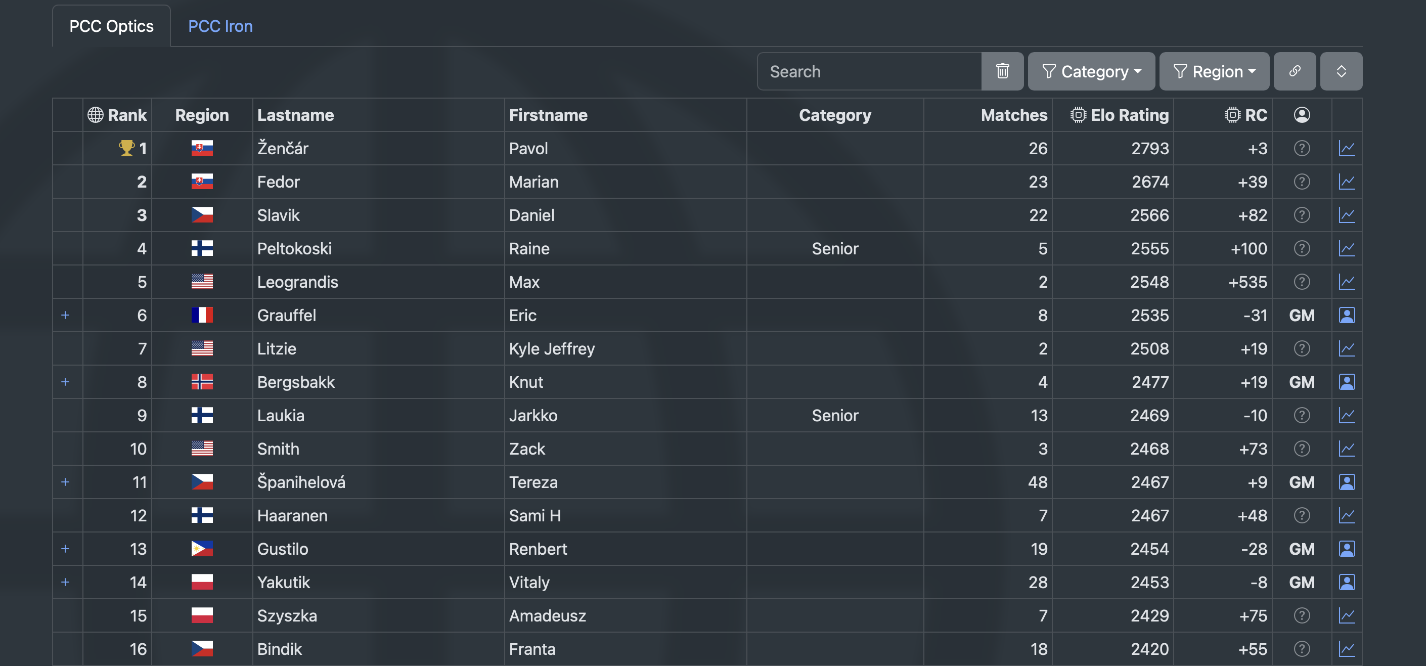Show the rating chart for Bindik

(1346, 649)
